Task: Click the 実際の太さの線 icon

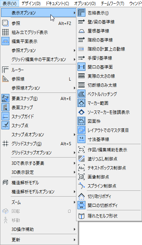Action: click(81, 76)
